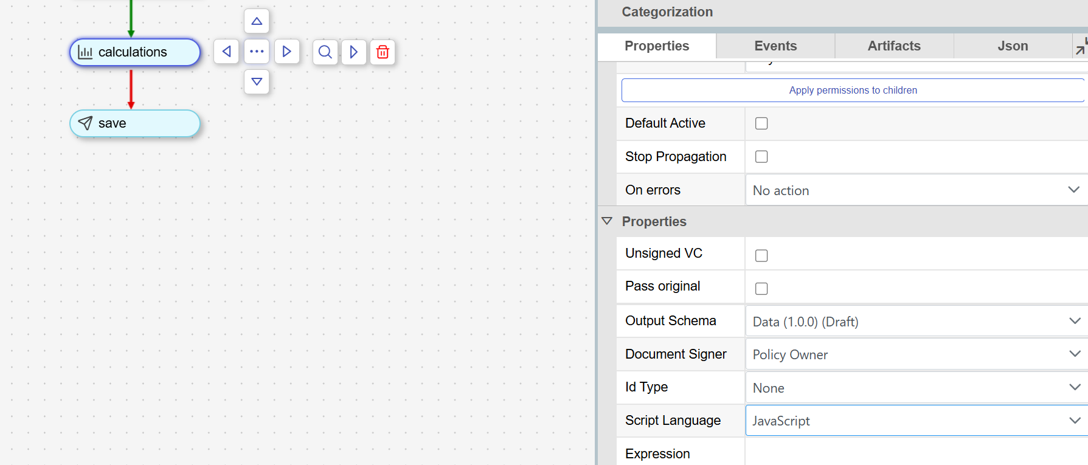
Task: Tick the Pass original checkbox
Action: (x=761, y=289)
